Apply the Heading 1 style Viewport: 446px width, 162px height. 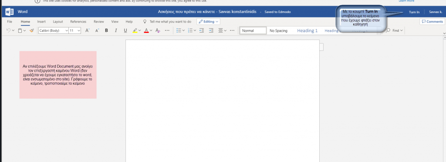[307, 31]
